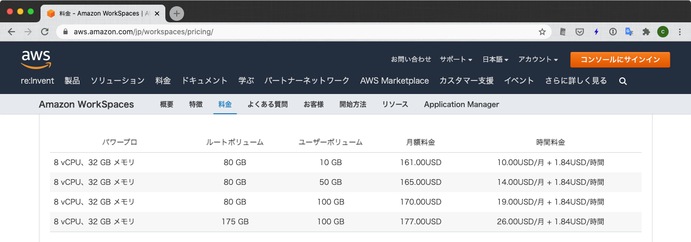Screen dimensions: 691x242
Task: Select the よくある質問 tab
Action: tap(268, 104)
